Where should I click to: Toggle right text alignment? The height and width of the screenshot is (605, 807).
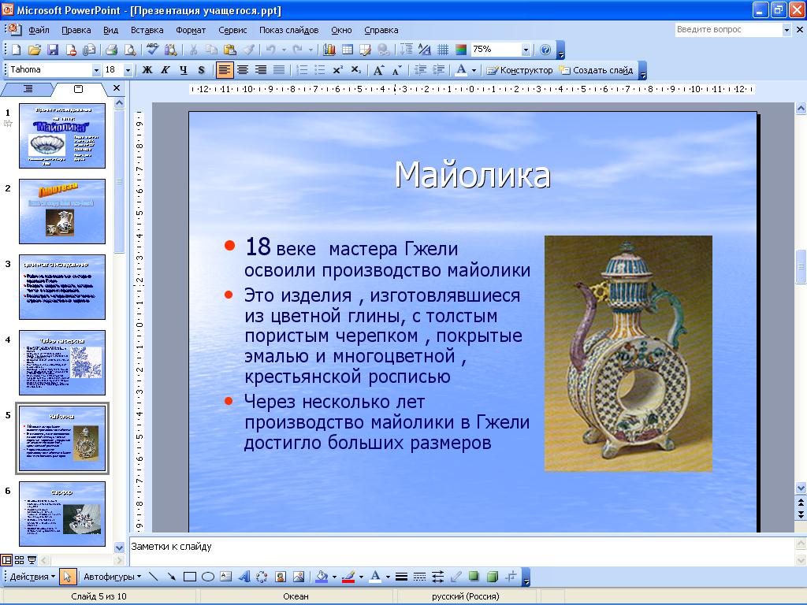(261, 70)
